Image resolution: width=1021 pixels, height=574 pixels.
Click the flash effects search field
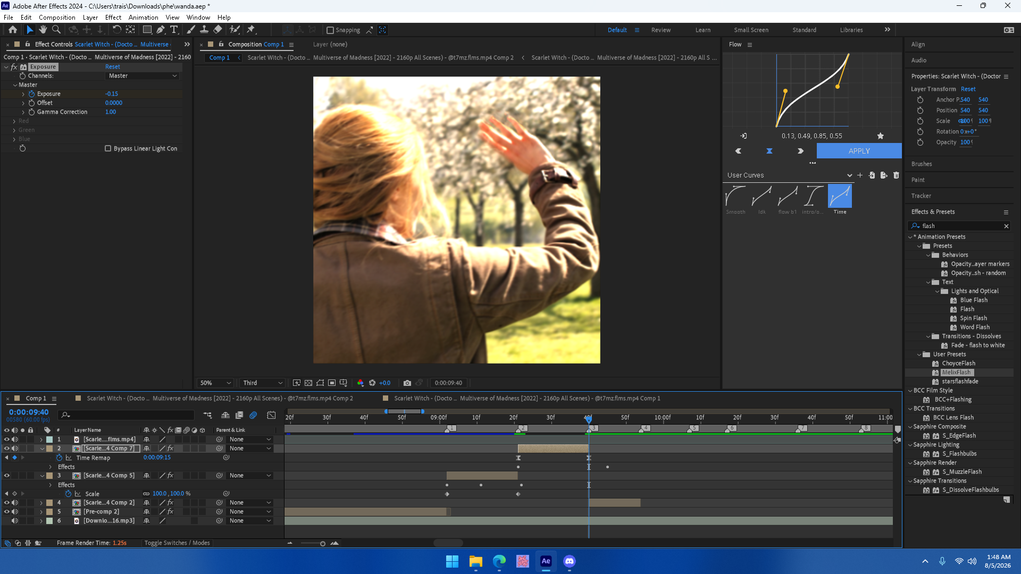click(x=960, y=226)
